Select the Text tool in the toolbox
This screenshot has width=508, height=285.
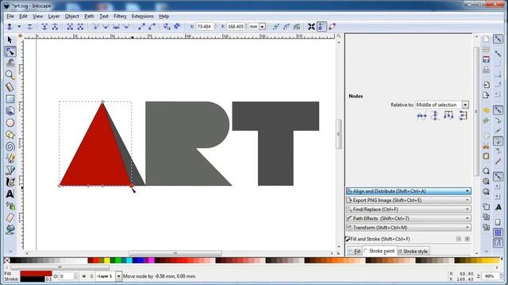[10, 194]
